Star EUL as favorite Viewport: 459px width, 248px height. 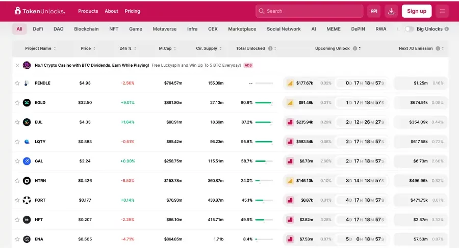(17, 122)
